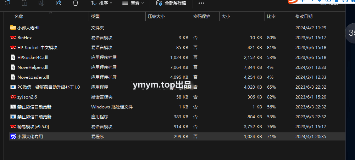Click the 修改日期 column header
355x160 pixels.
pyautogui.click(x=304, y=17)
